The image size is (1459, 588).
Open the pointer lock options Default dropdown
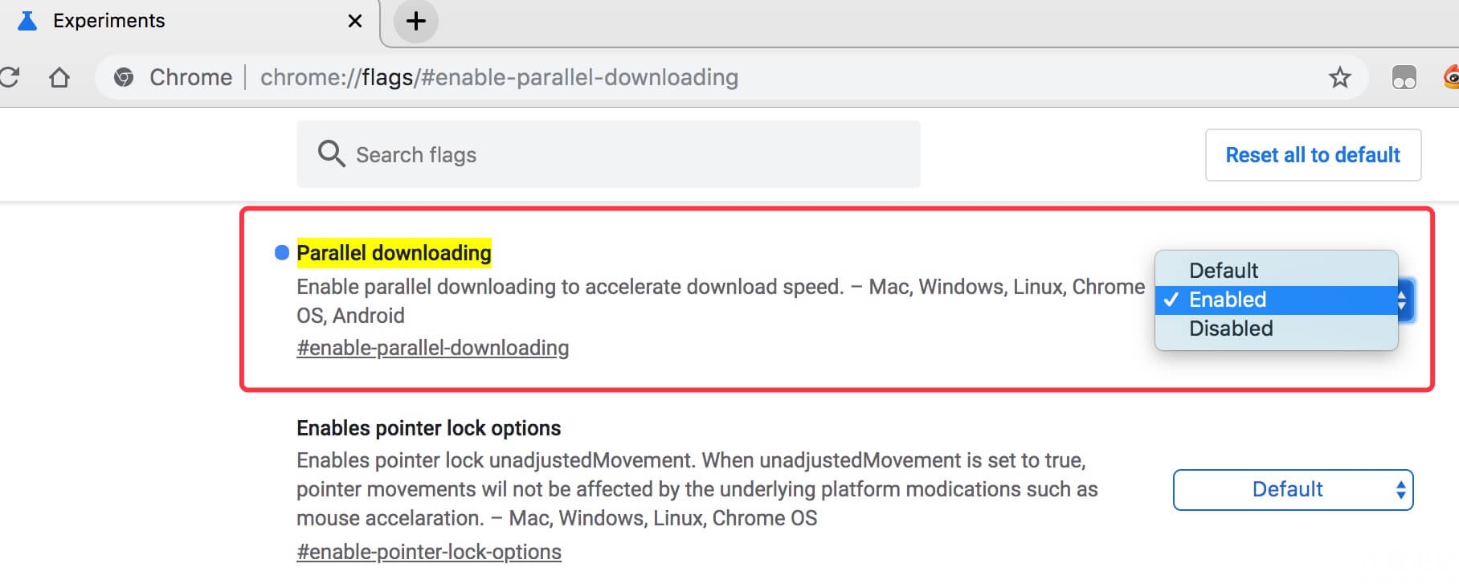[x=1293, y=490]
